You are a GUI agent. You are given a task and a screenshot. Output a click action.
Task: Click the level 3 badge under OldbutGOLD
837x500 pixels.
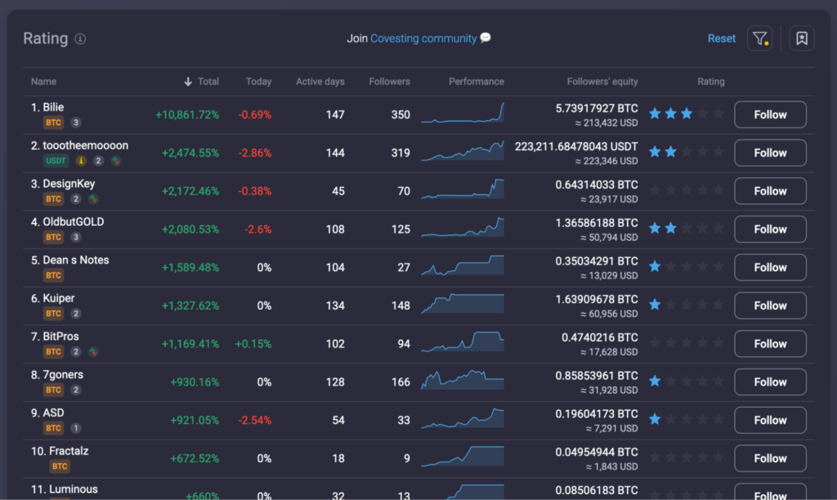click(x=76, y=237)
